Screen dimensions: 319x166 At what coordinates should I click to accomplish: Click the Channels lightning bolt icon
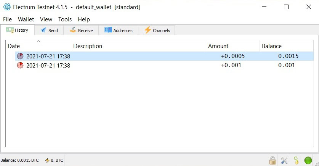point(148,30)
